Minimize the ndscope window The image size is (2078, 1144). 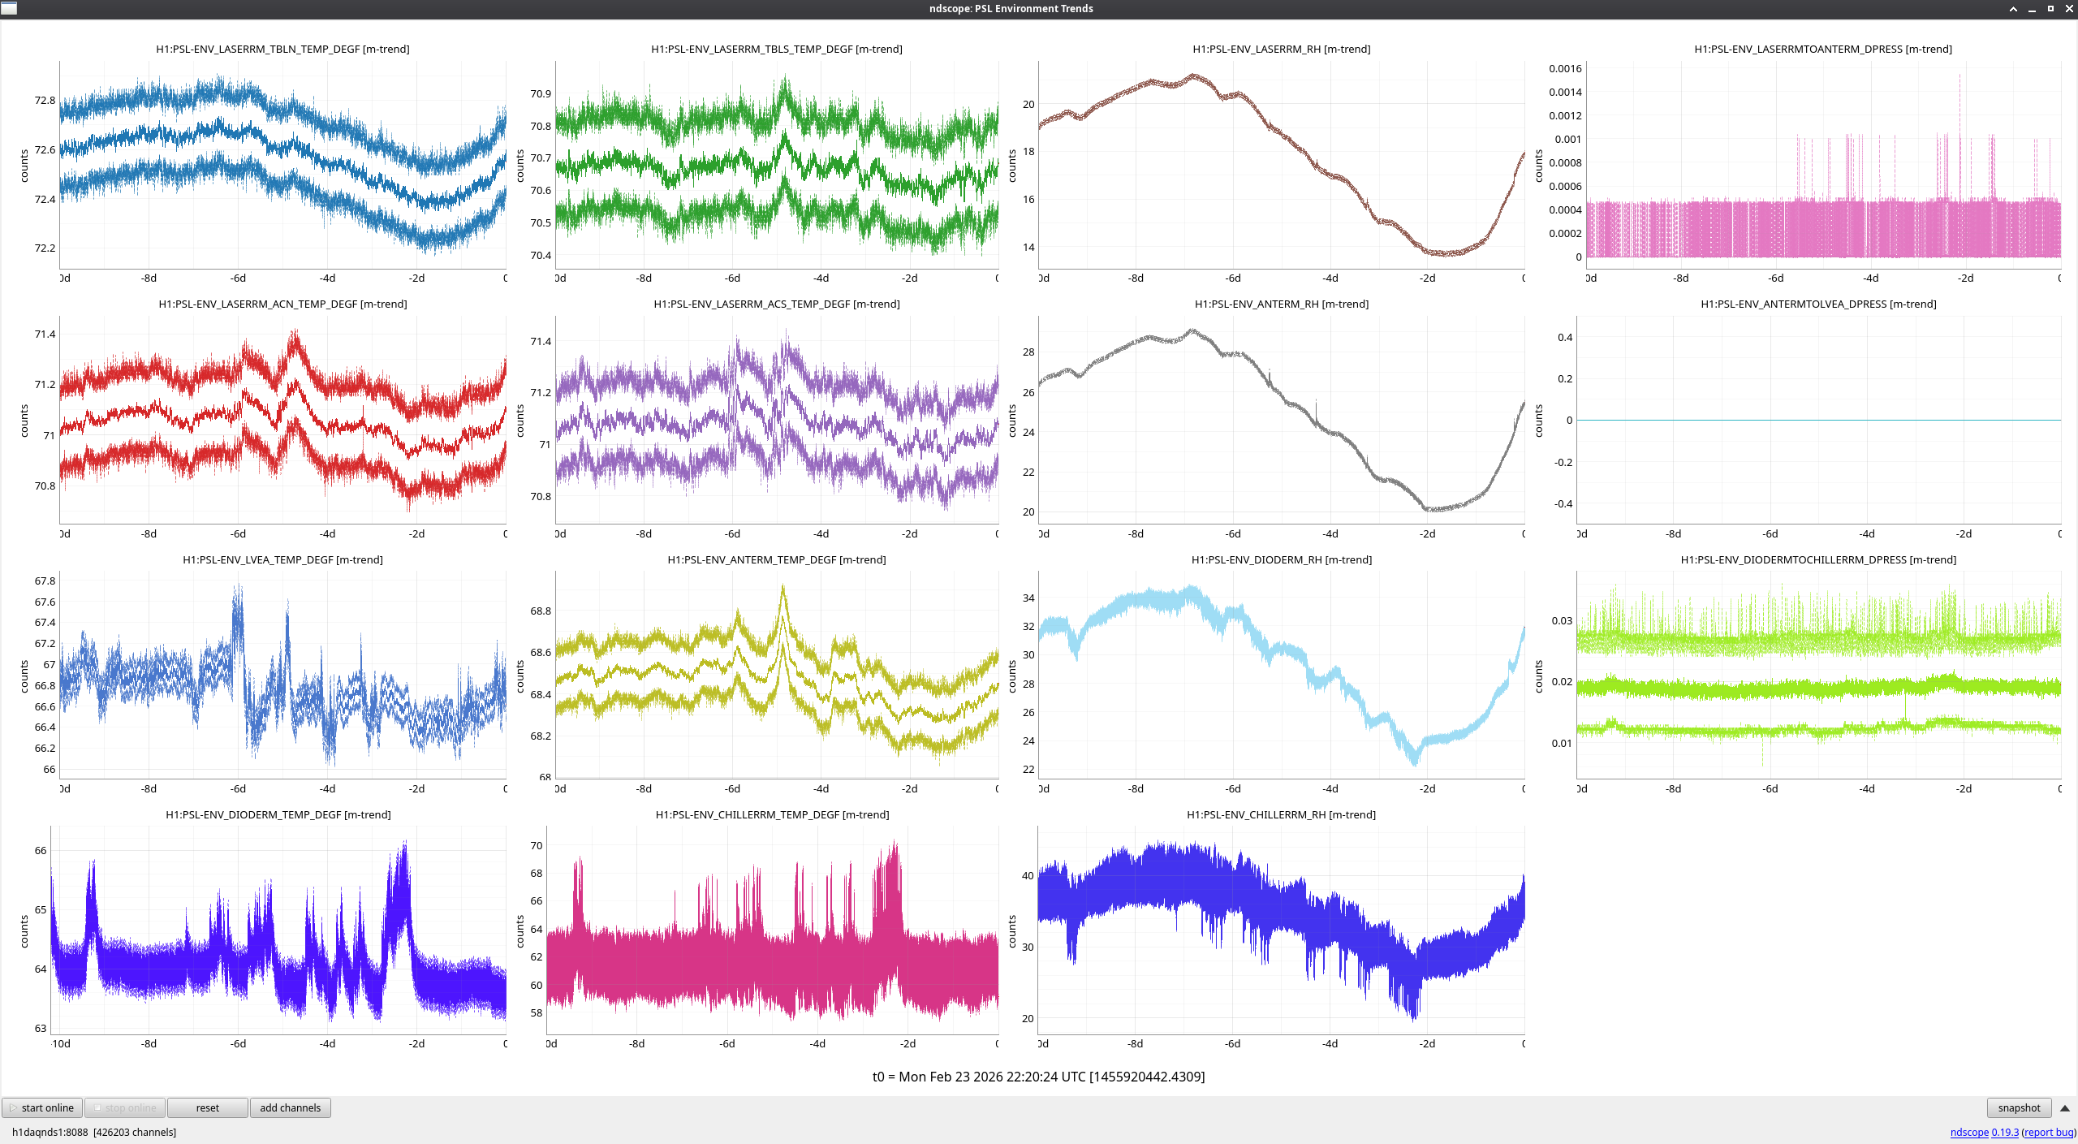pos(2032,9)
